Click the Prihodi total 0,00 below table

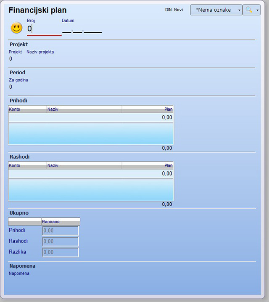pos(167,148)
